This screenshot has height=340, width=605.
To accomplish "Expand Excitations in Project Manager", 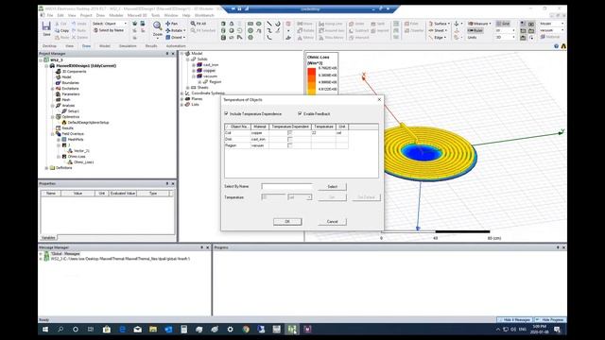I will click(x=53, y=89).
